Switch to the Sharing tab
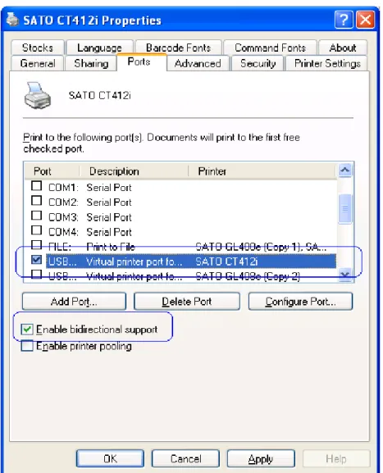 91,63
